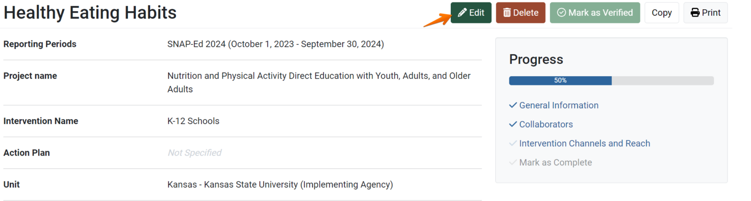The height and width of the screenshot is (201, 751).
Task: Open the General Information section link
Action: tap(558, 105)
